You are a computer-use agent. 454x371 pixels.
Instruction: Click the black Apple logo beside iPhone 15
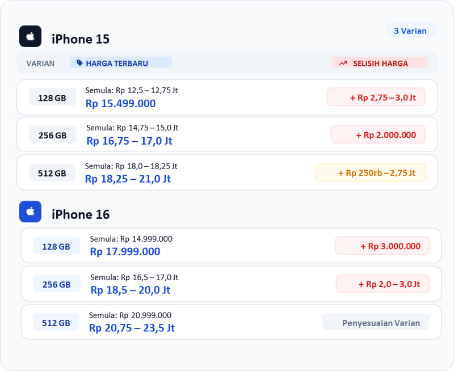click(31, 36)
